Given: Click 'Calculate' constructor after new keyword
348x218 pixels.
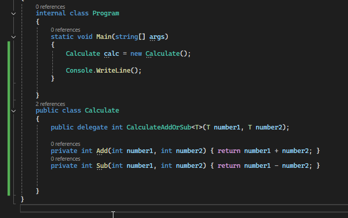Looking at the screenshot, I should 163,54.
